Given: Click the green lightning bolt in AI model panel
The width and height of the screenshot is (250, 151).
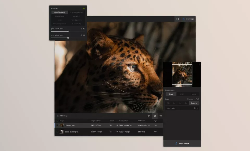Looking at the screenshot, I should (84, 8).
